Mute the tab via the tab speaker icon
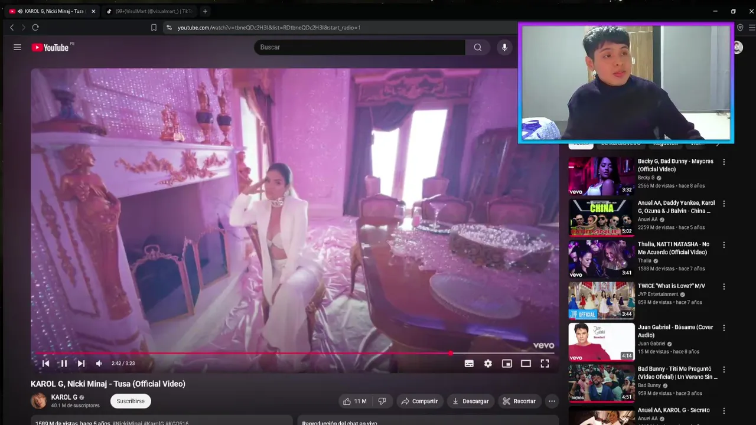756x425 pixels. (x=20, y=11)
